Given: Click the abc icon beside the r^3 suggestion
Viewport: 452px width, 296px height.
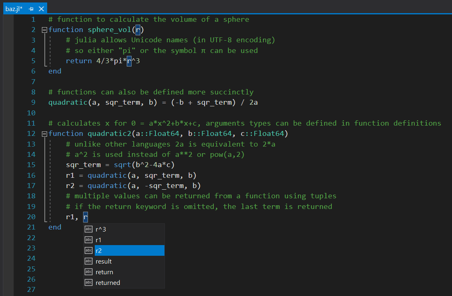Looking at the screenshot, I should (89, 229).
